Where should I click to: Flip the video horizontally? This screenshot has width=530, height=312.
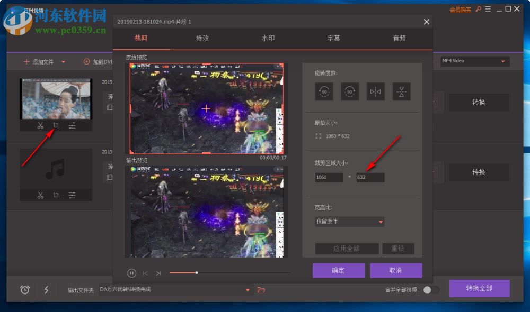375,91
